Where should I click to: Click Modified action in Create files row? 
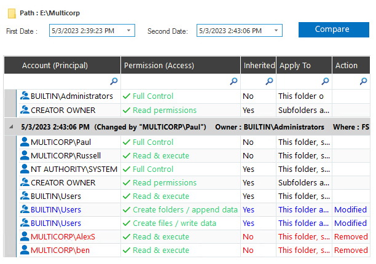click(350, 223)
